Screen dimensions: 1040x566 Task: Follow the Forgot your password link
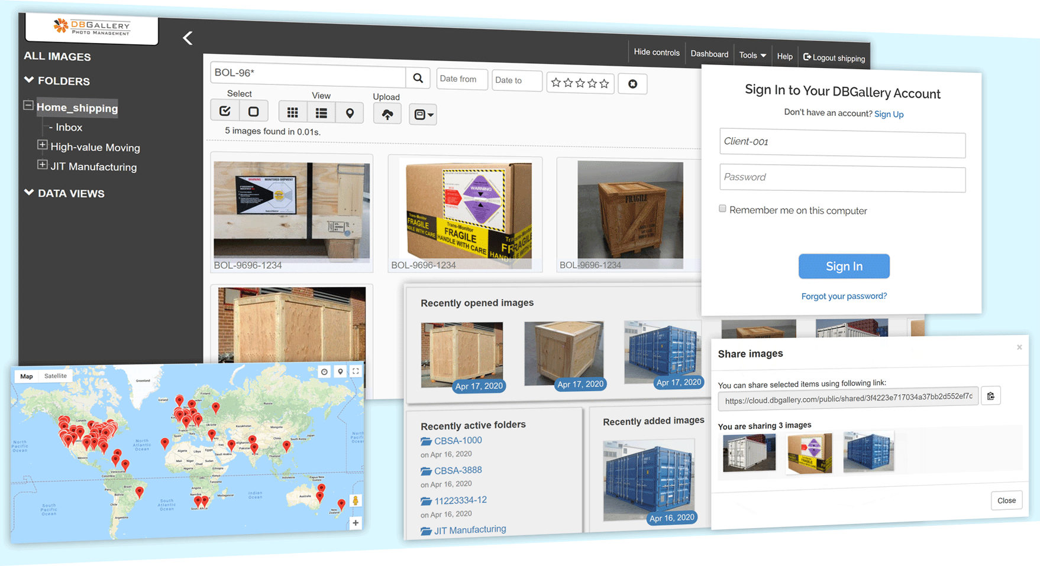click(844, 296)
